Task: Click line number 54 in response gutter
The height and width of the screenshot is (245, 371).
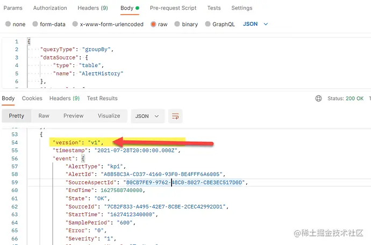Action: [x=15, y=143]
